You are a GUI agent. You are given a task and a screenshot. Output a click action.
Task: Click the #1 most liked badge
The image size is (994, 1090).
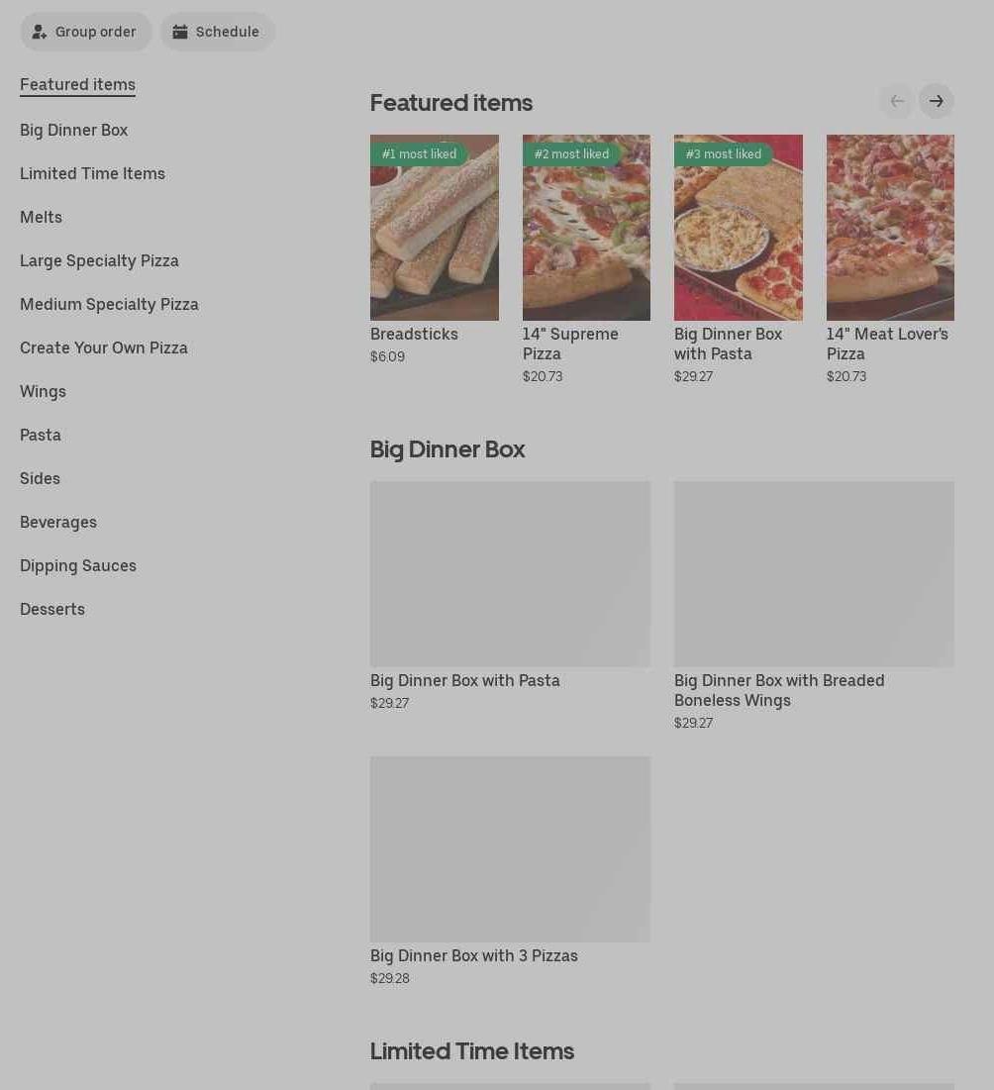pos(419,153)
